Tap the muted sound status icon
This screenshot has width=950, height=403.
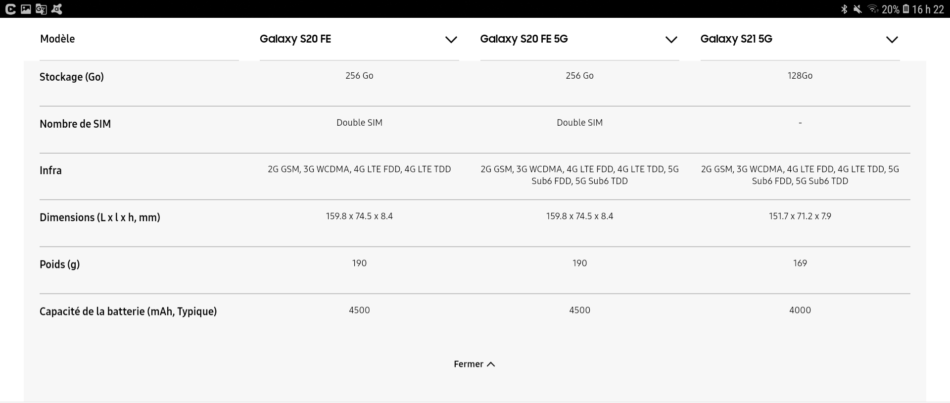[x=858, y=9]
